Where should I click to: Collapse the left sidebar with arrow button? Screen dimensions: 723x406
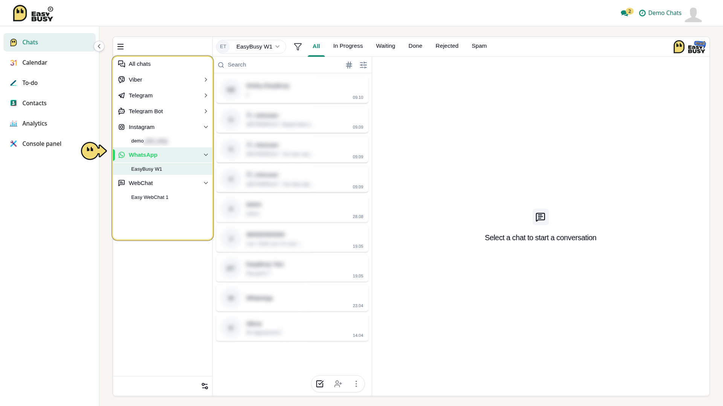(99, 46)
